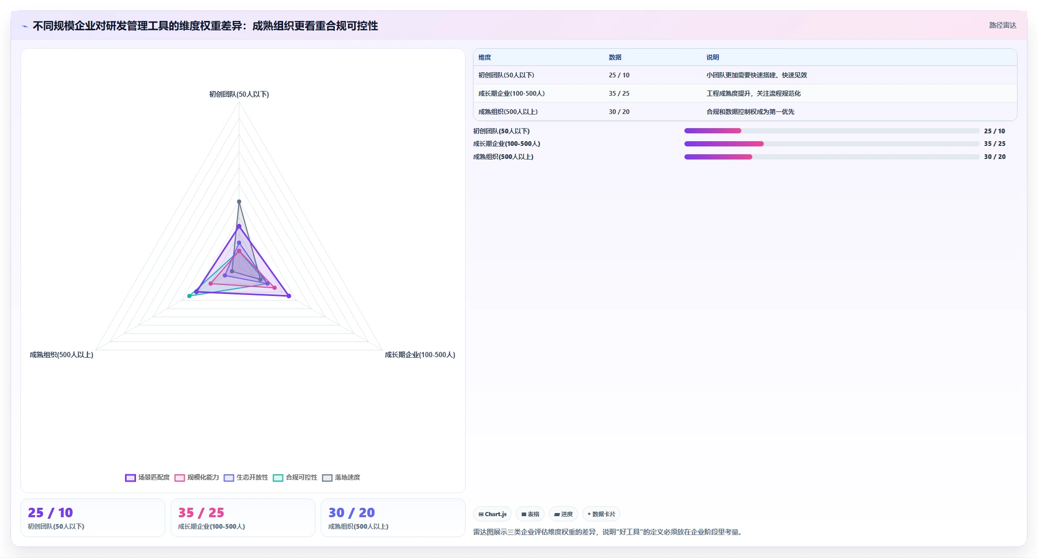Toggle 落地速度 legend series
1038x558 pixels.
pyautogui.click(x=341, y=477)
